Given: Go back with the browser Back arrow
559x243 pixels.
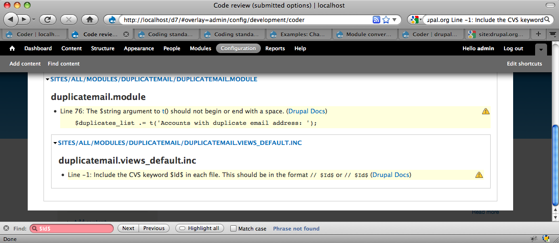Looking at the screenshot, I should point(11,20).
